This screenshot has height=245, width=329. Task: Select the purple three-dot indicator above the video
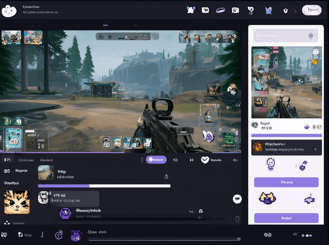pos(106,25)
